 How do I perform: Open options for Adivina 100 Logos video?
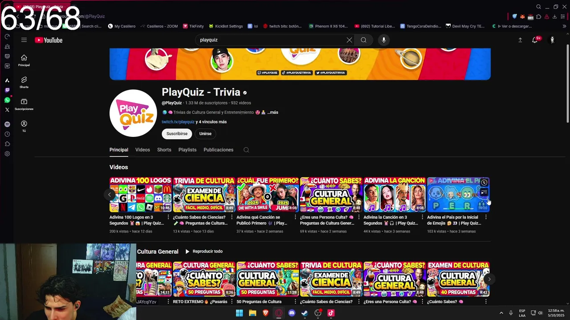(x=168, y=217)
